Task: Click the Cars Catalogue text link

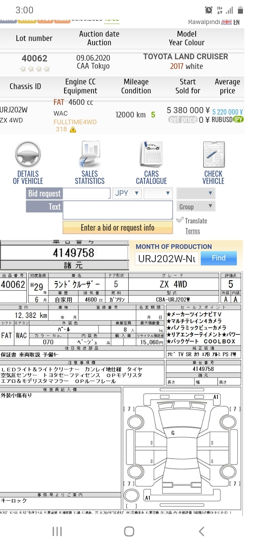Action: click(x=151, y=177)
